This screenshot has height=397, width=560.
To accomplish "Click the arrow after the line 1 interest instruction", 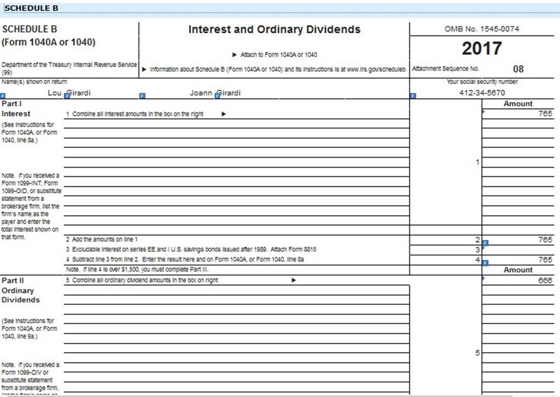I will (224, 114).
